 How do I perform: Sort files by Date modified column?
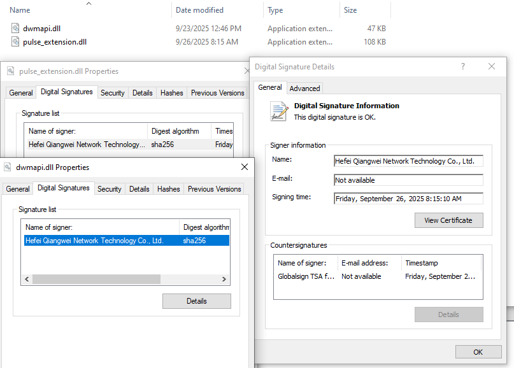click(x=199, y=10)
